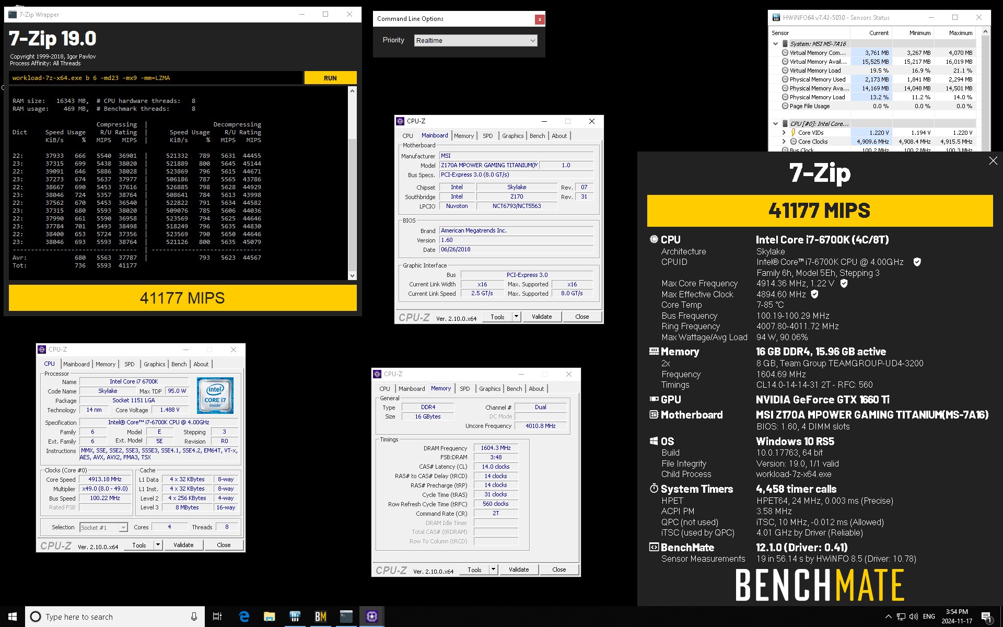Click the clock icon beside Page File Usage
This screenshot has height=627, width=1003.
tap(785, 106)
